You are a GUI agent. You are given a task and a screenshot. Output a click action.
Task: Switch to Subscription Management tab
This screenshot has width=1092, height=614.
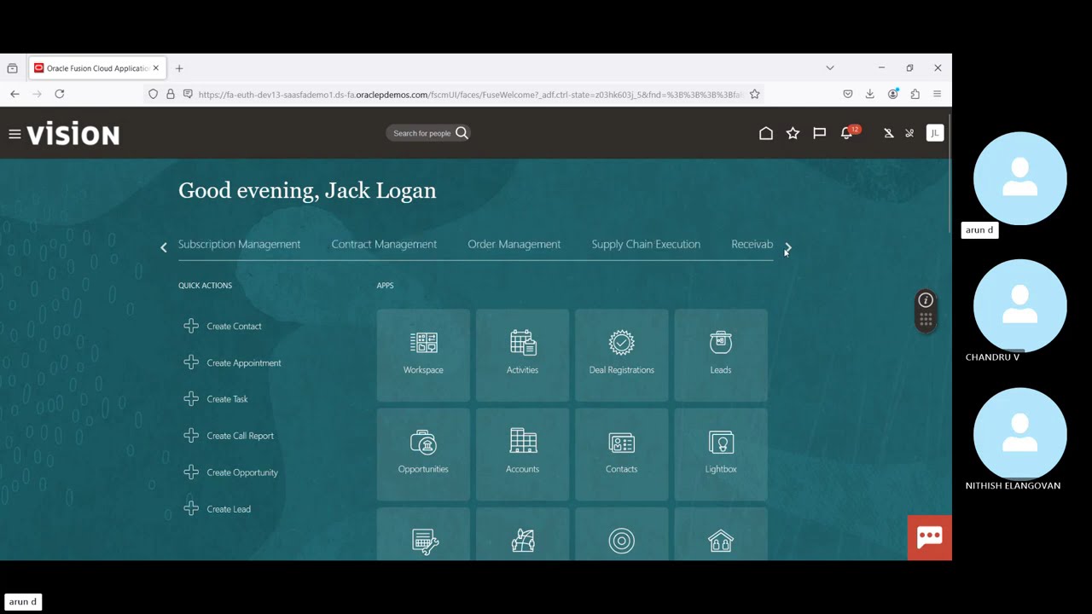[x=239, y=244]
